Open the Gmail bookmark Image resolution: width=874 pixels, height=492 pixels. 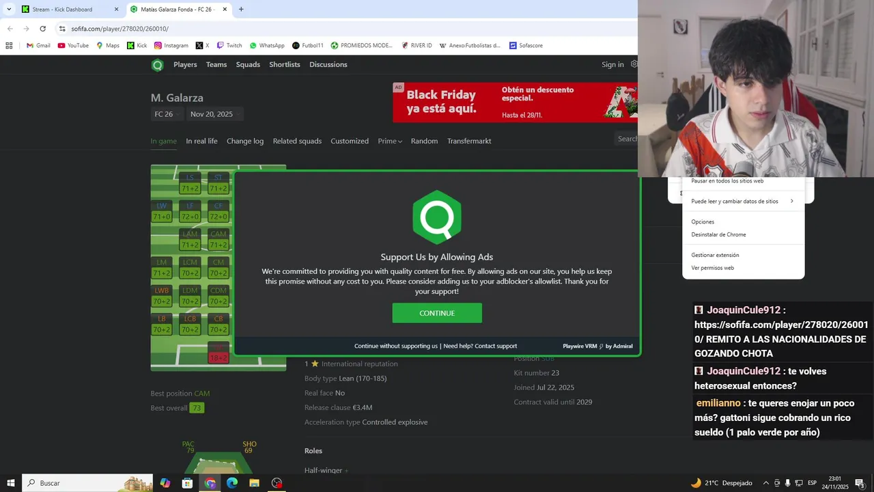[38, 46]
